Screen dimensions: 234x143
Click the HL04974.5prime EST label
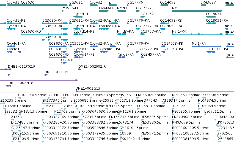(212, 100)
